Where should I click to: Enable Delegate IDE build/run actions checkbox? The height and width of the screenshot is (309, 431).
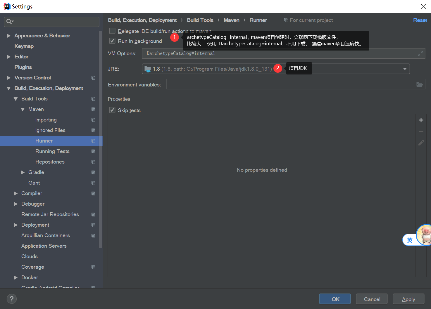112,31
